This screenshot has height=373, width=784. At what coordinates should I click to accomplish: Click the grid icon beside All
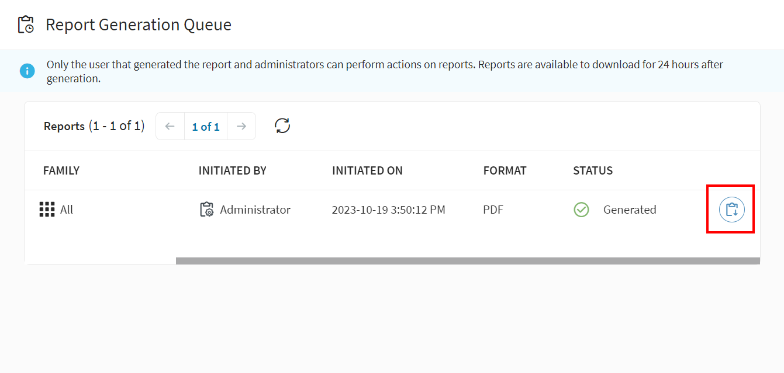(x=47, y=210)
